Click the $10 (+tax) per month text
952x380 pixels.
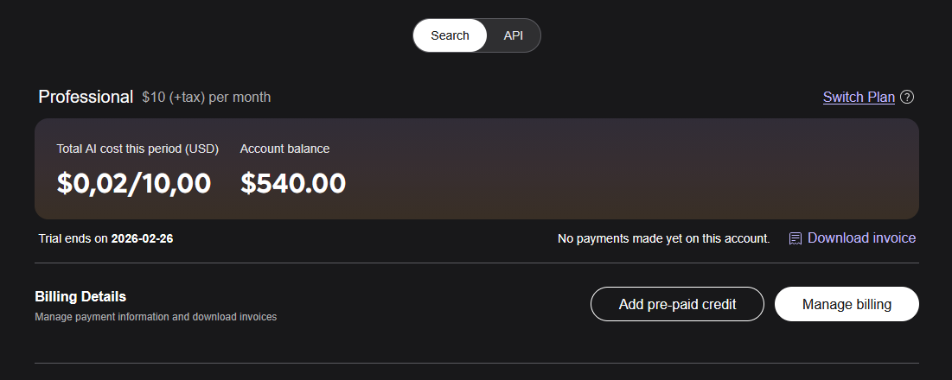coord(206,98)
